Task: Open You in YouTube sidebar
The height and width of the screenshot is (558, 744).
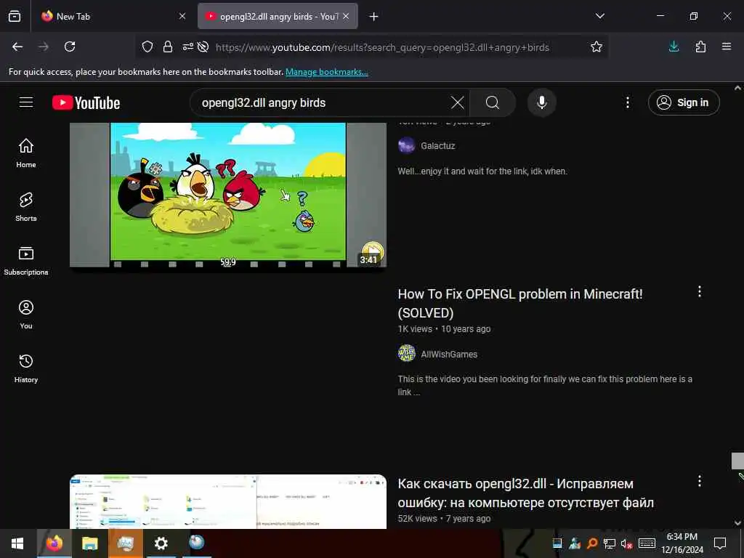Action: click(x=26, y=314)
